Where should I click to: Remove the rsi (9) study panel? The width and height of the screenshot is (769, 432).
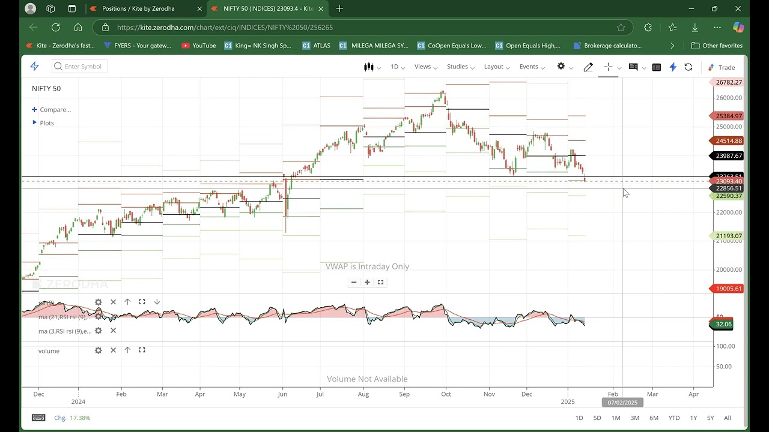(113, 302)
